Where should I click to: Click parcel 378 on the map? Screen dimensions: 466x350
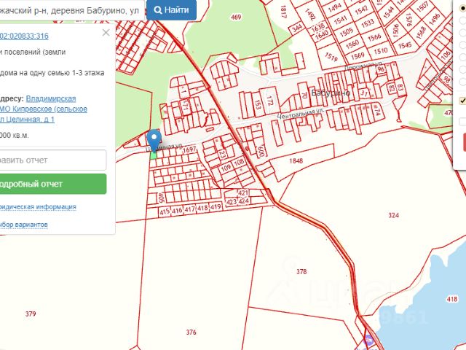[x=301, y=271]
